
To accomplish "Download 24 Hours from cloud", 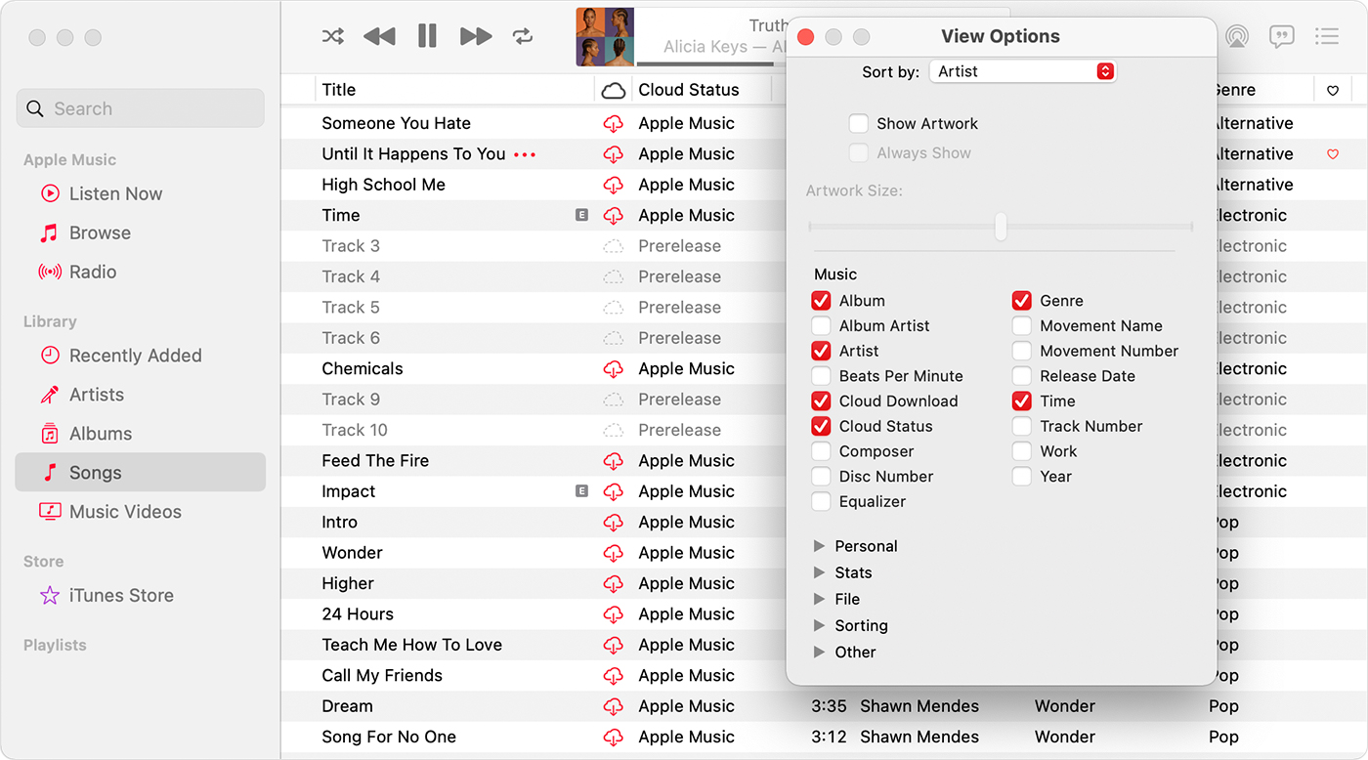I will click(614, 614).
